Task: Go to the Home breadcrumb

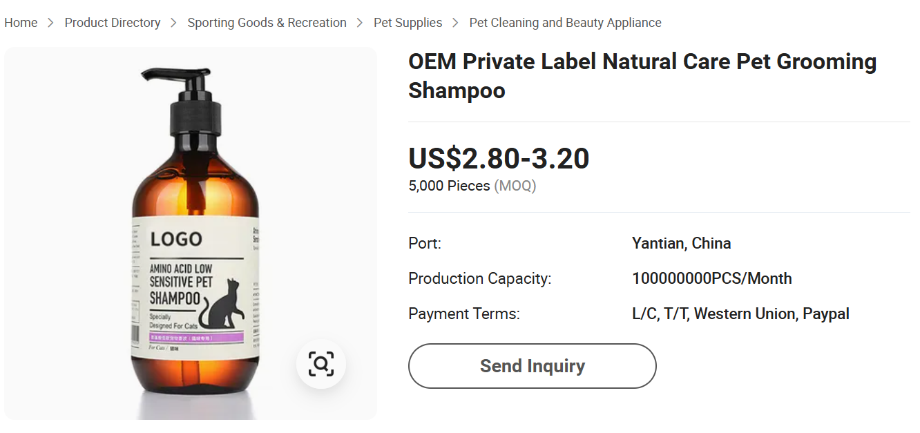Action: [21, 23]
